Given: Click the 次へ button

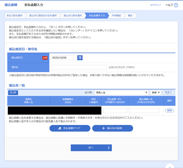Looking at the screenshot, I should tap(91, 148).
